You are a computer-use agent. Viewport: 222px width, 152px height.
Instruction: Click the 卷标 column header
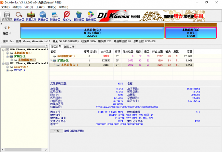coord(66,52)
